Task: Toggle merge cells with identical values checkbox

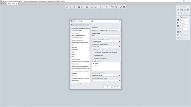Action: tap(92, 50)
